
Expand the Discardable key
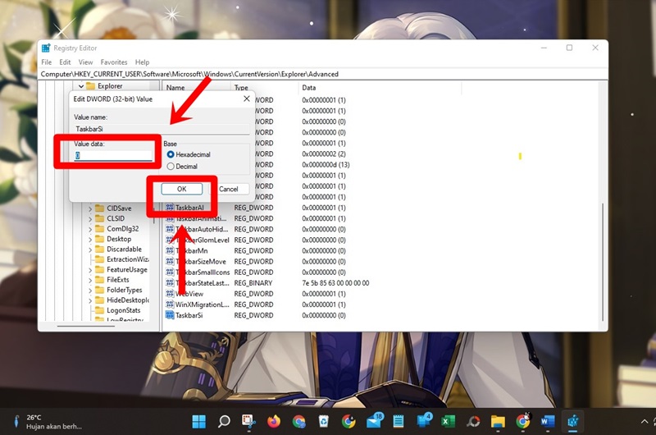(90, 250)
